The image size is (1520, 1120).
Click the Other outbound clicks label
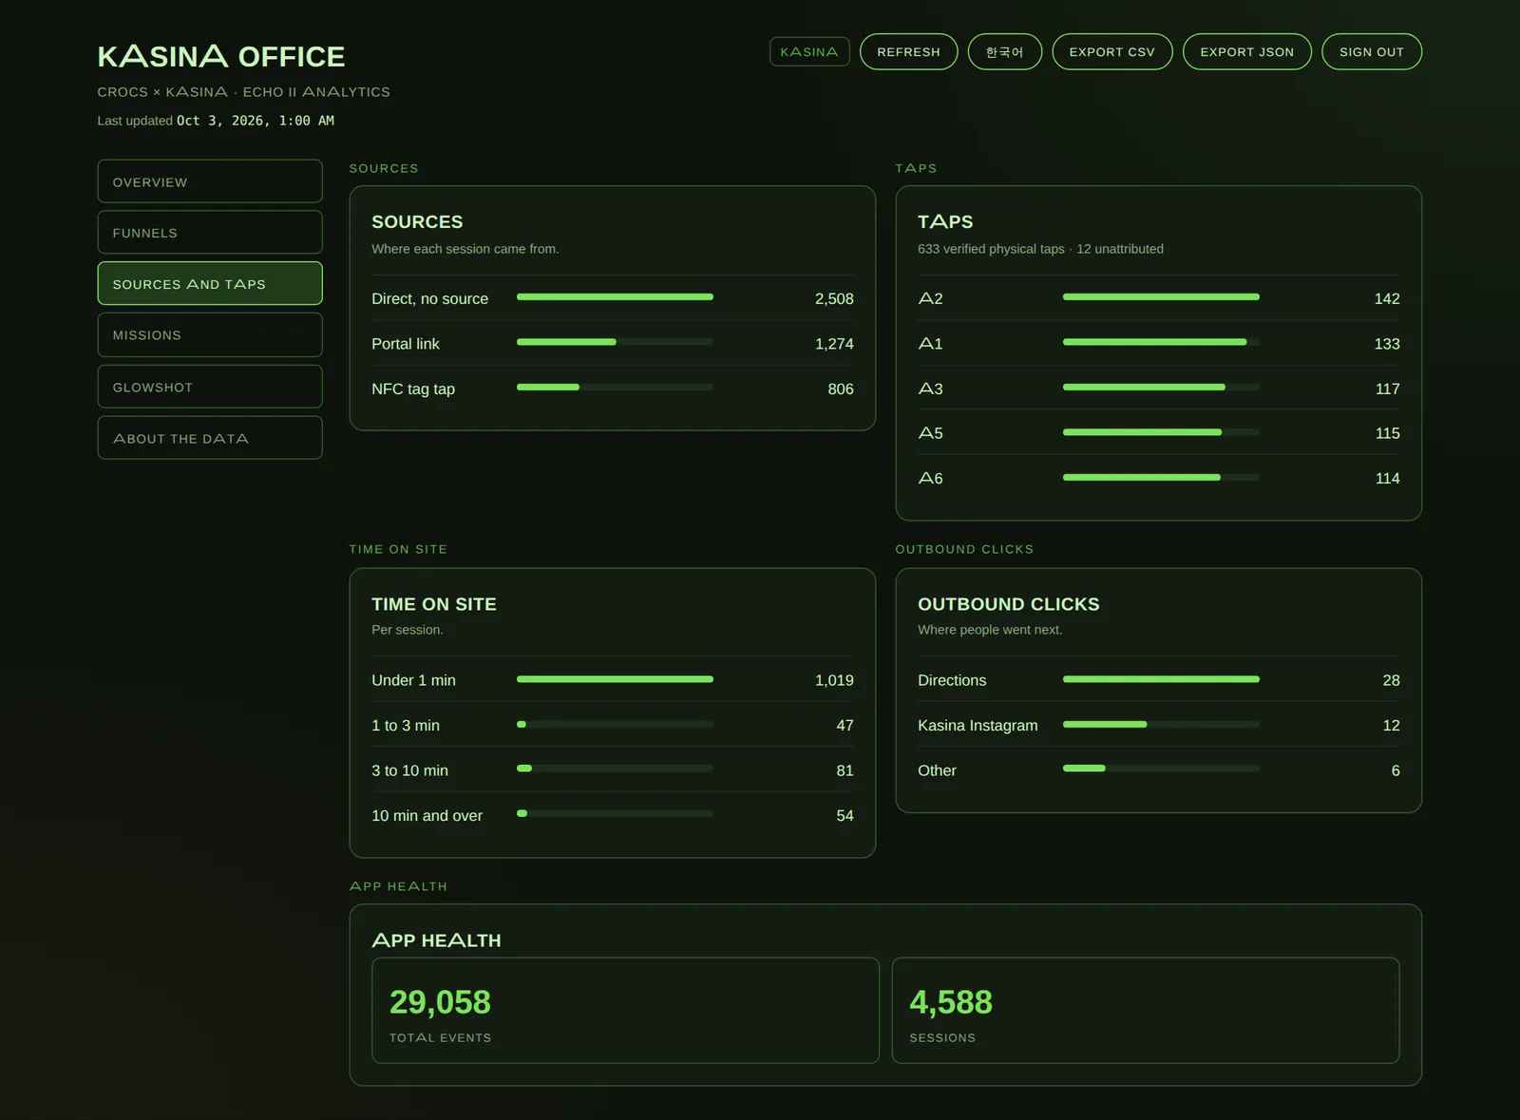tap(937, 770)
